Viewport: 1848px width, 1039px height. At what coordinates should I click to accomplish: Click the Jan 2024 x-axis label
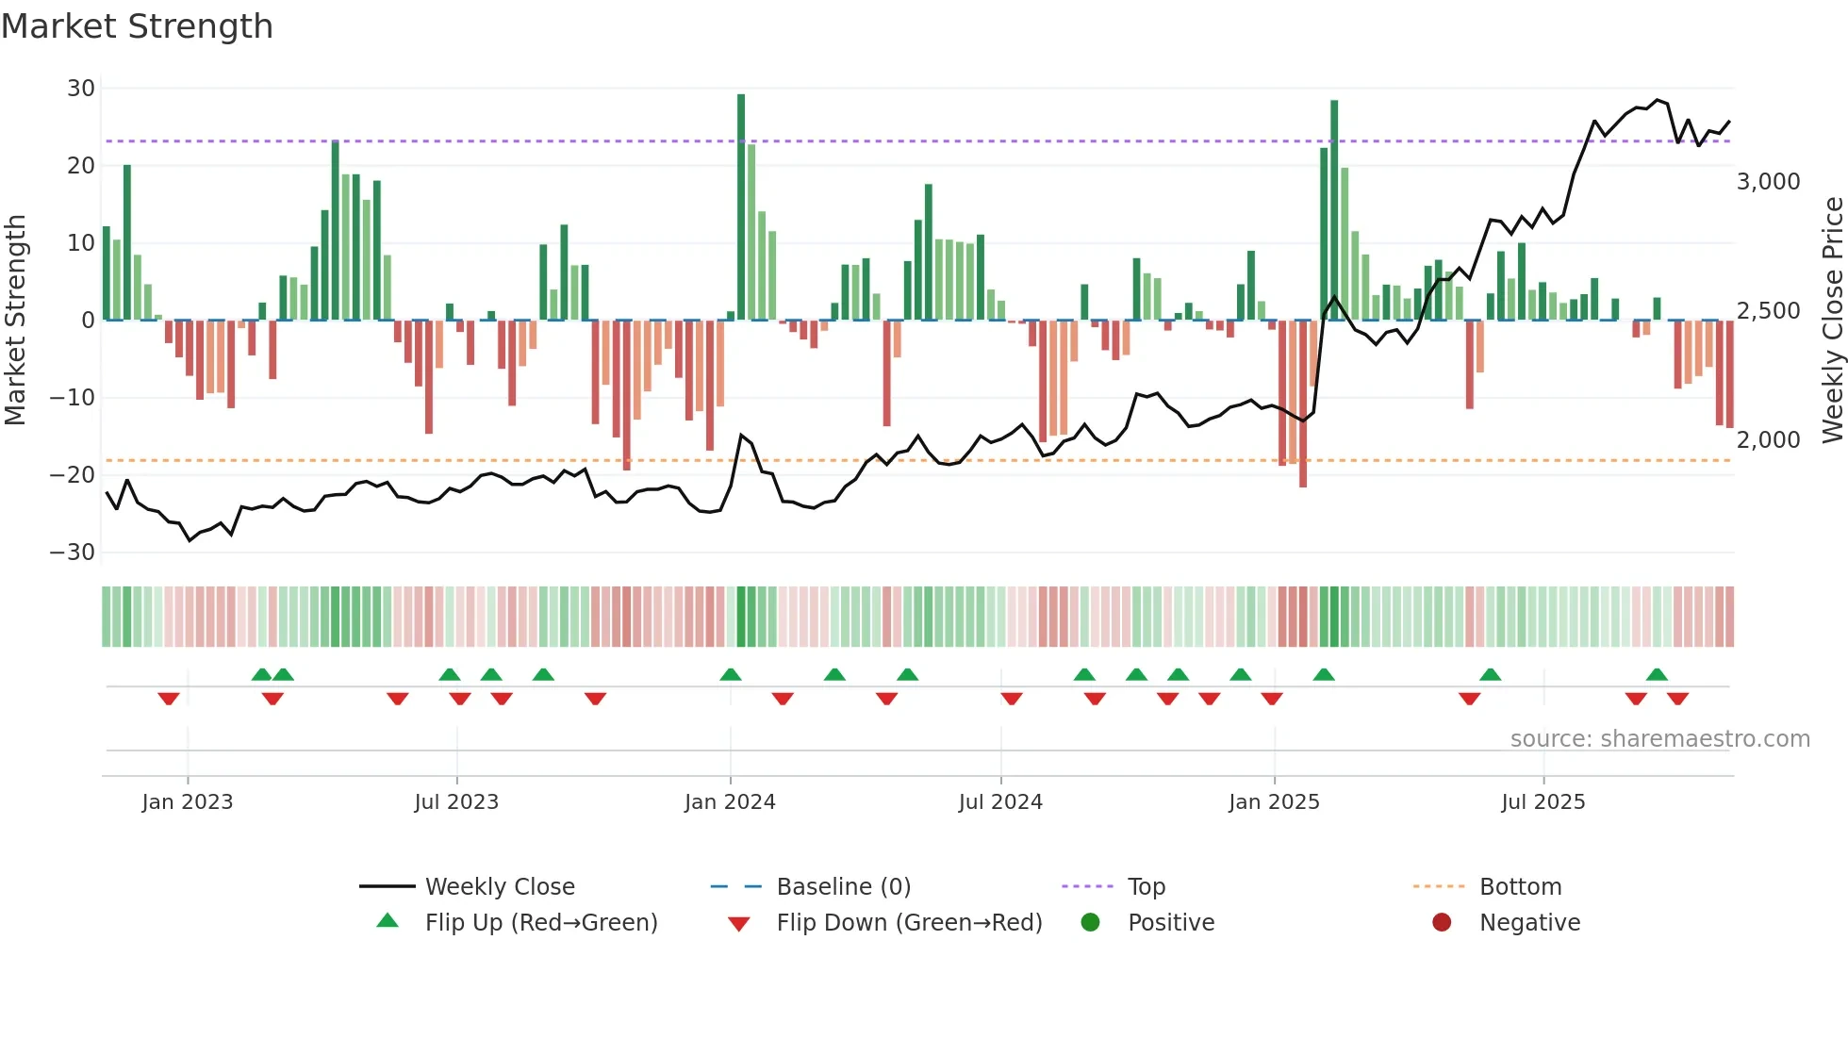730,802
